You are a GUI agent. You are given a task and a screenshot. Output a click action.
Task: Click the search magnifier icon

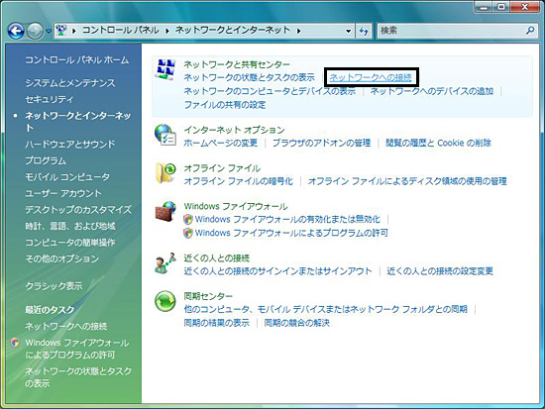(530, 31)
